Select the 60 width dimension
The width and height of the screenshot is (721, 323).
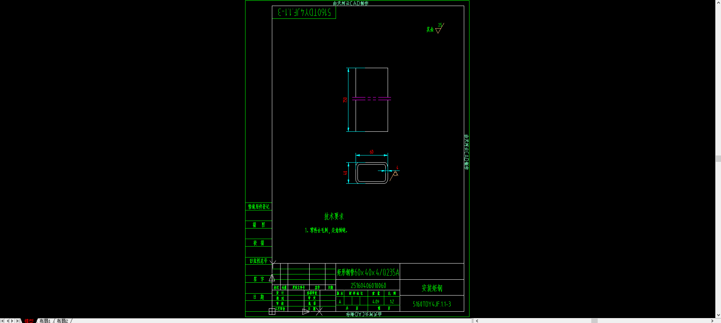pyautogui.click(x=371, y=152)
